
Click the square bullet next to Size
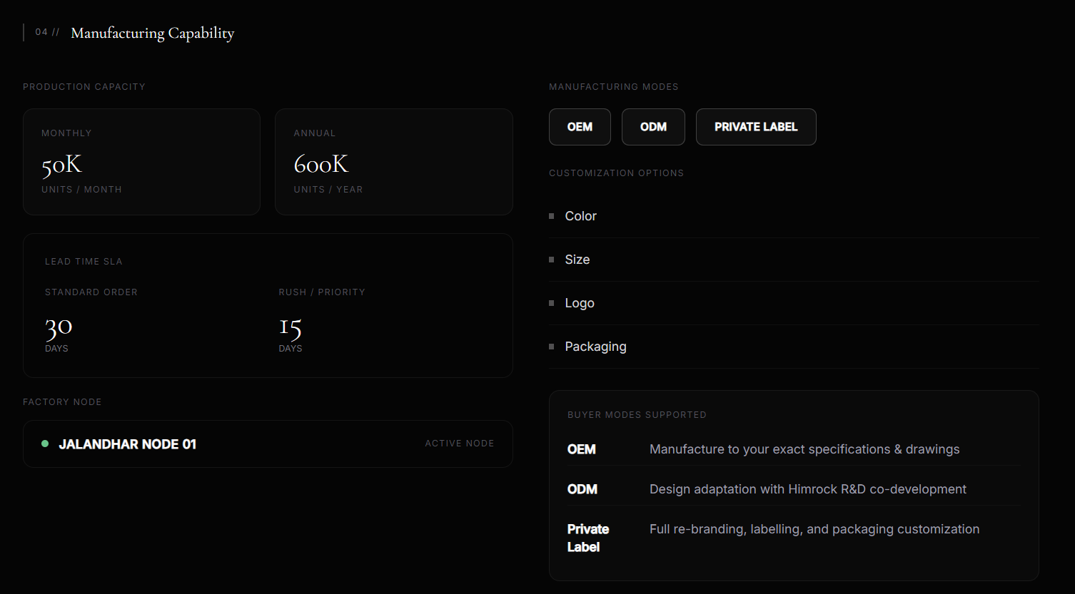pos(551,260)
